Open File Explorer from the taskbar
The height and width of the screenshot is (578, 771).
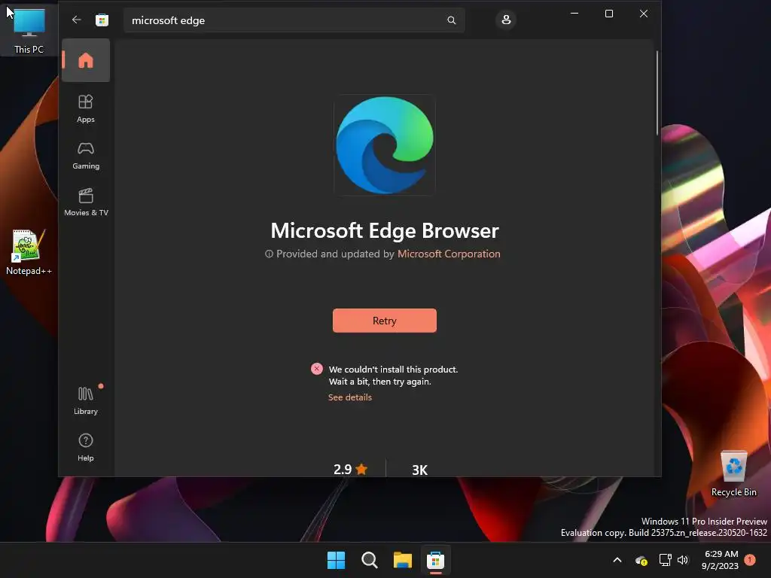pyautogui.click(x=402, y=560)
